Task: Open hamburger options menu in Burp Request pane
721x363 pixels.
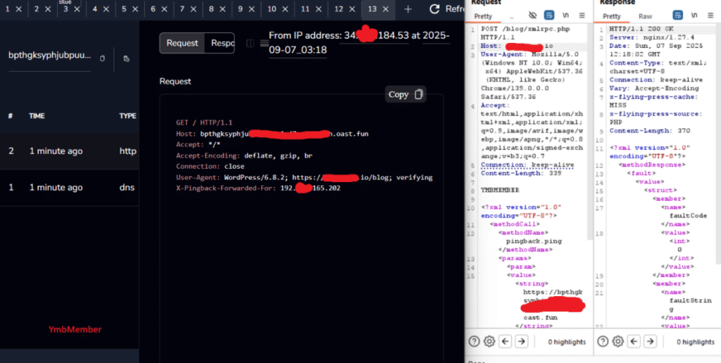Action: click(x=582, y=15)
